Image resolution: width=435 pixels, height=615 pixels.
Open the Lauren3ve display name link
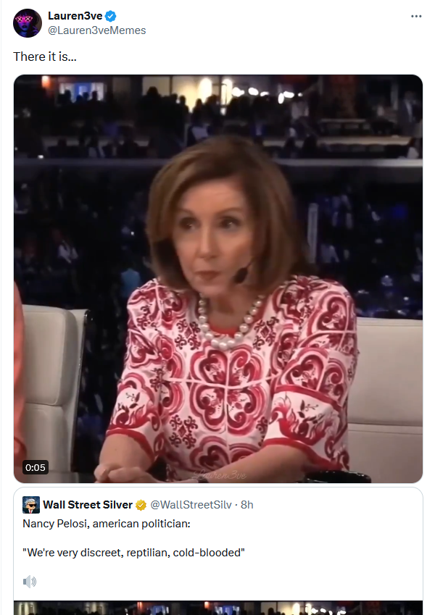(75, 16)
